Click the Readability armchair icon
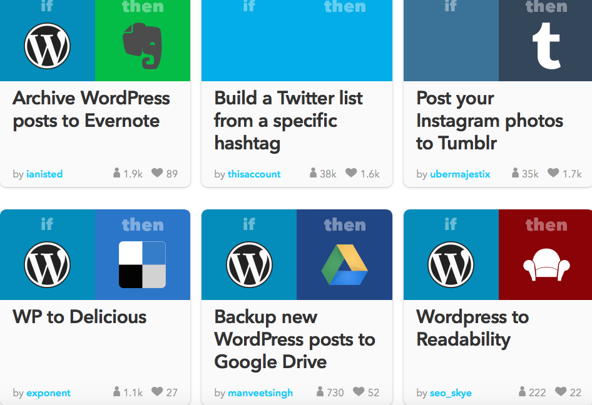 (x=546, y=265)
